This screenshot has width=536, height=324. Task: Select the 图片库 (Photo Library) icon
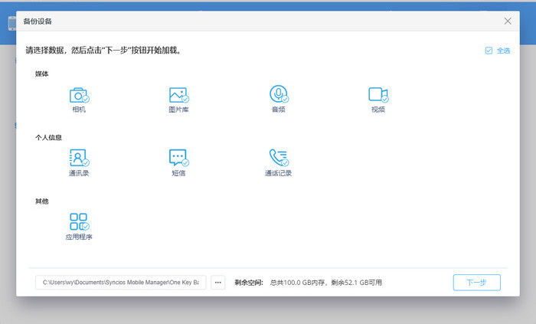click(x=178, y=95)
